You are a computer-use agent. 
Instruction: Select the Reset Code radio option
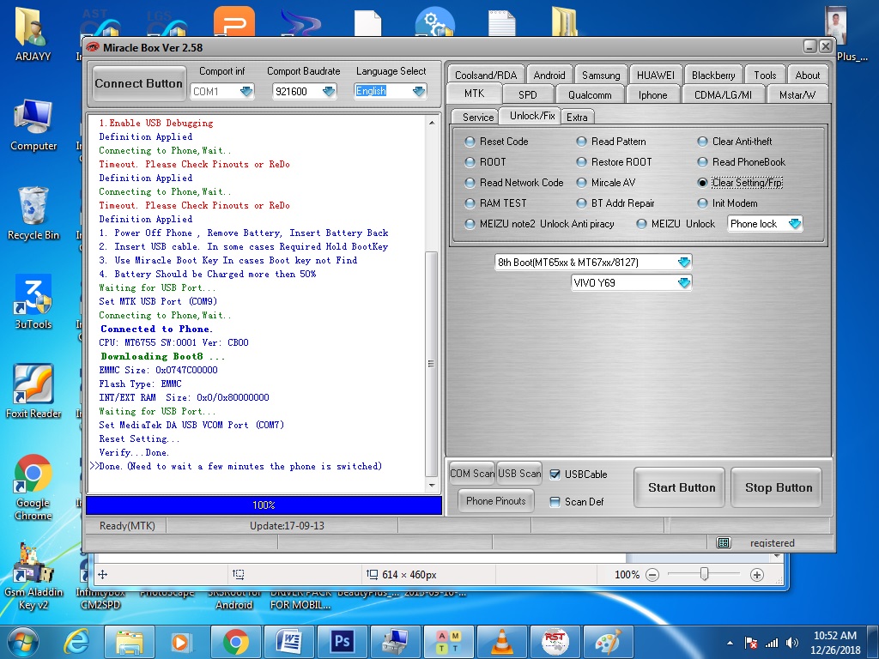(x=470, y=142)
